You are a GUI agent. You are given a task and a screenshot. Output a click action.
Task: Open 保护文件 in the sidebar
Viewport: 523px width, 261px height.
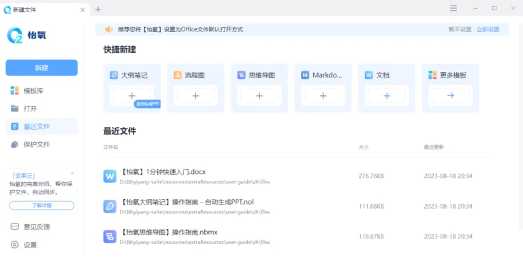(x=42, y=145)
